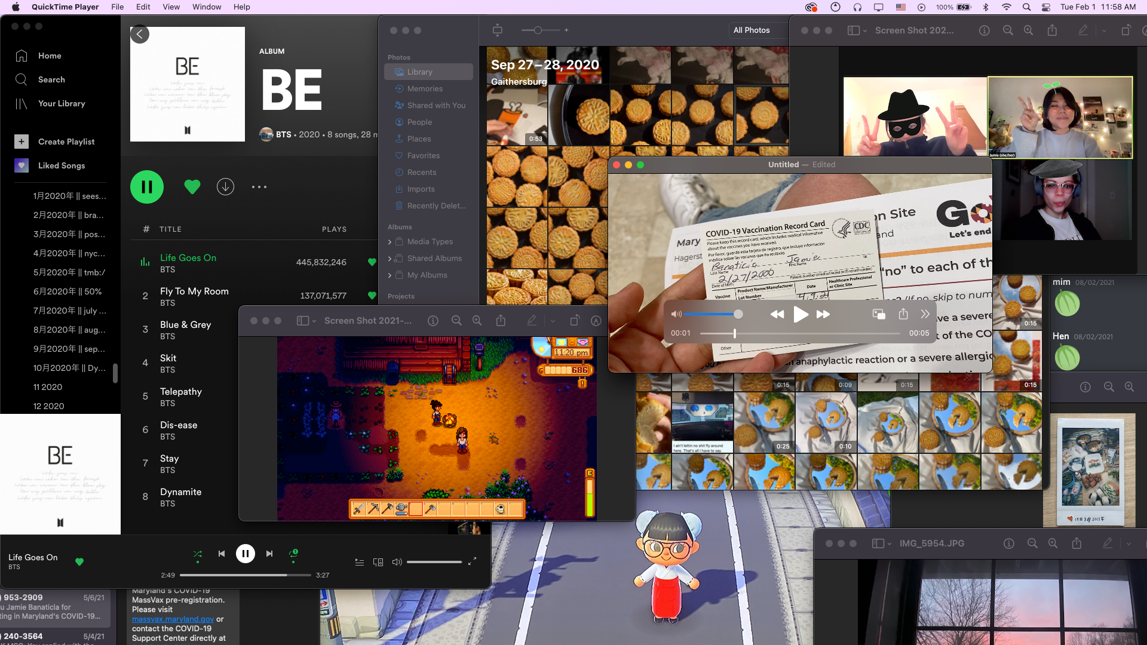
Task: Unlike now playing Life Goes On heart
Action: tap(79, 561)
